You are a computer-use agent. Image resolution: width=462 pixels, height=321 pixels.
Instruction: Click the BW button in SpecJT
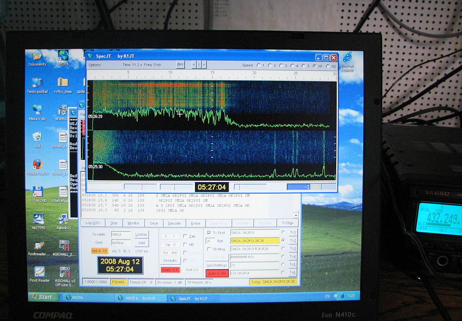(x=180, y=65)
